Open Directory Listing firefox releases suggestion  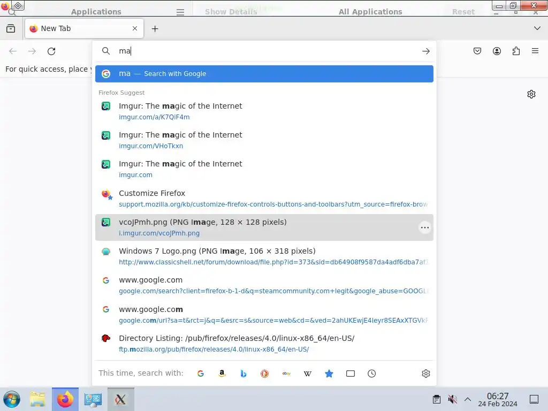264,344
